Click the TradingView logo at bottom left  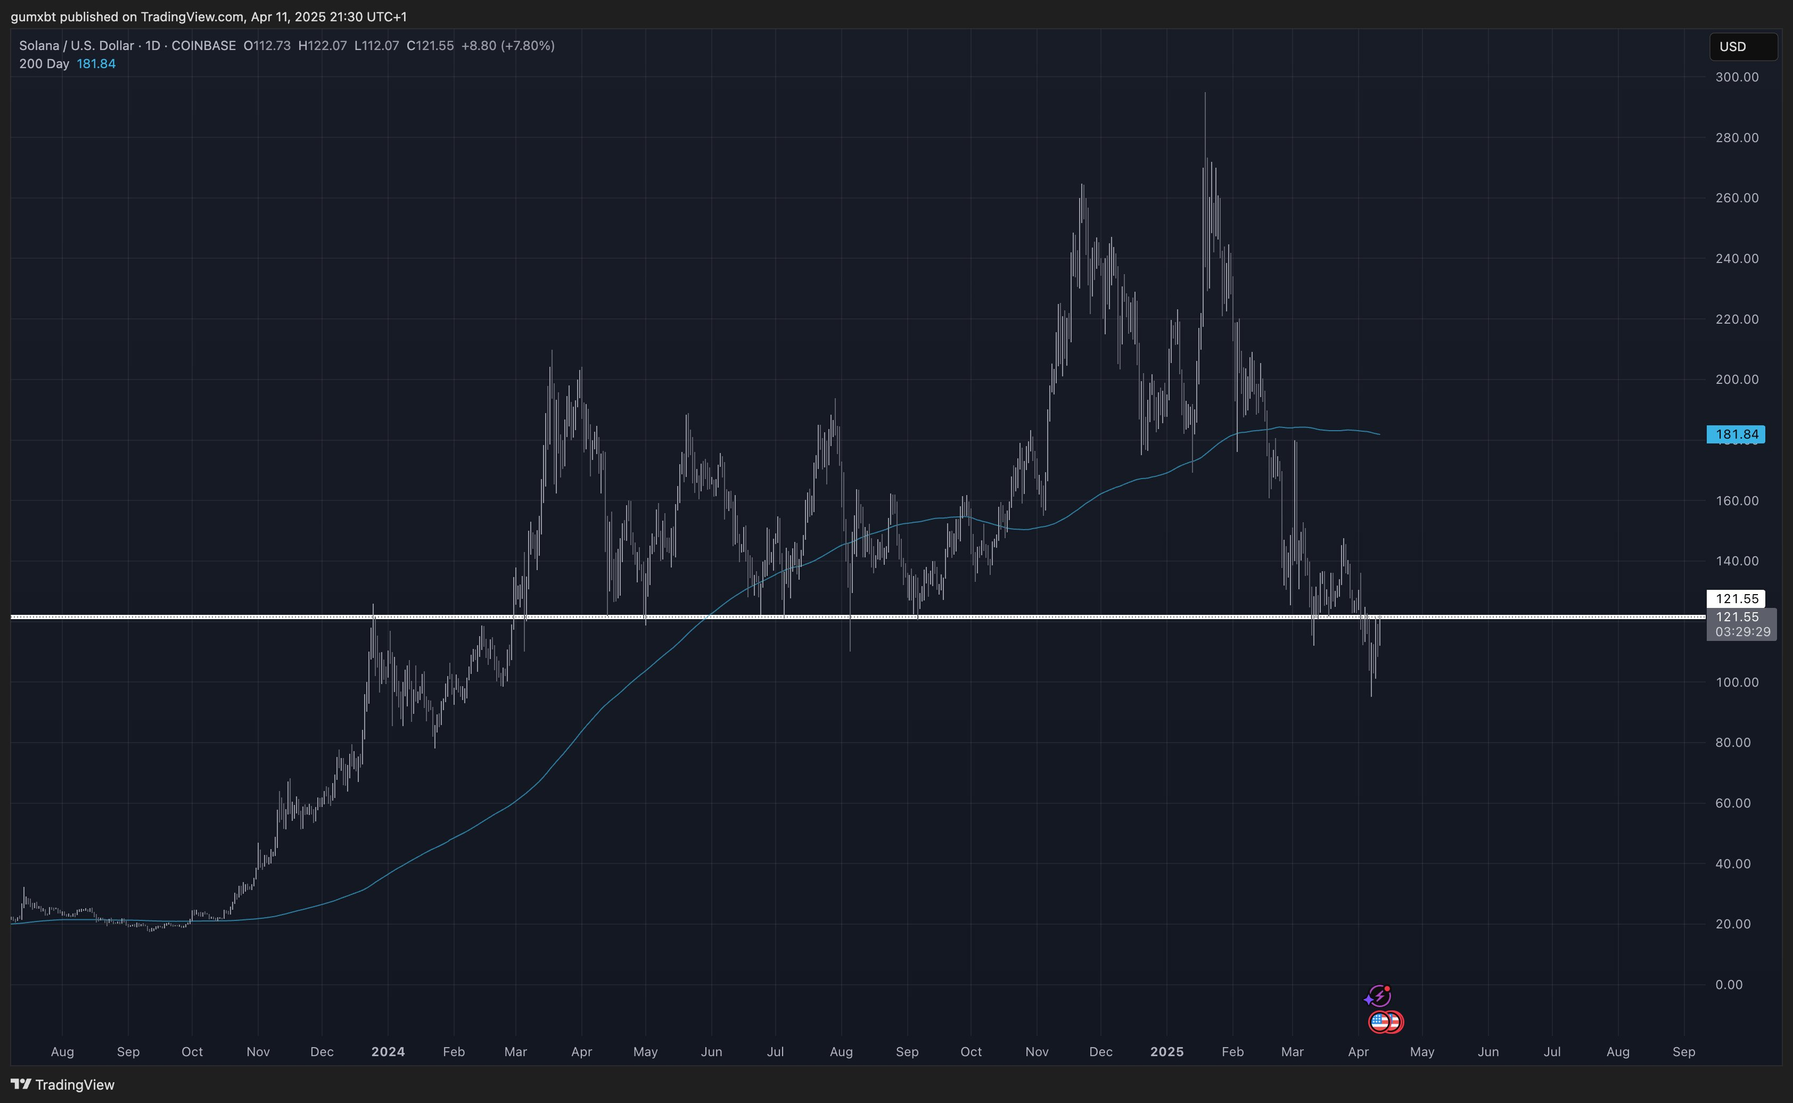coord(63,1085)
